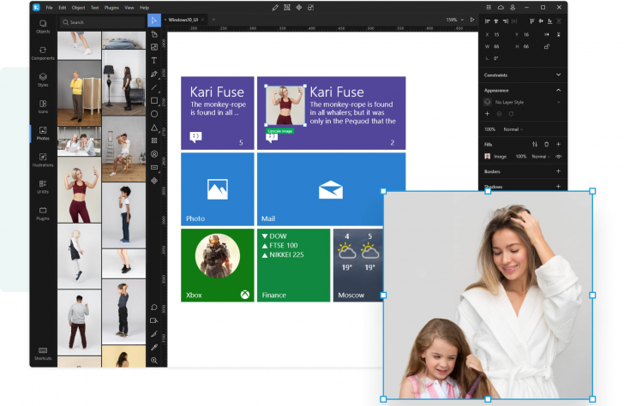
Task: Click the Upscale image button
Action: [279, 131]
